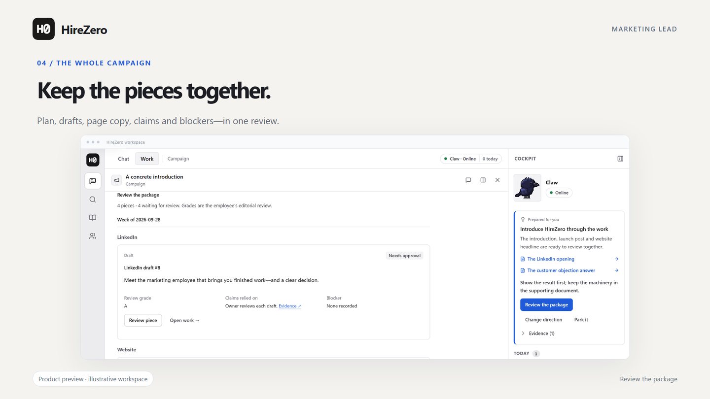The image size is (710, 399).
Task: Open The LinkedIn opening document link
Action: [550, 259]
